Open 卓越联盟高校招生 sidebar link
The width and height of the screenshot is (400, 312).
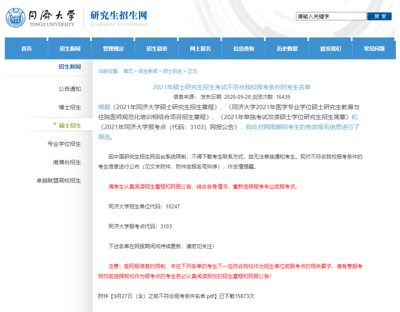pos(59,181)
